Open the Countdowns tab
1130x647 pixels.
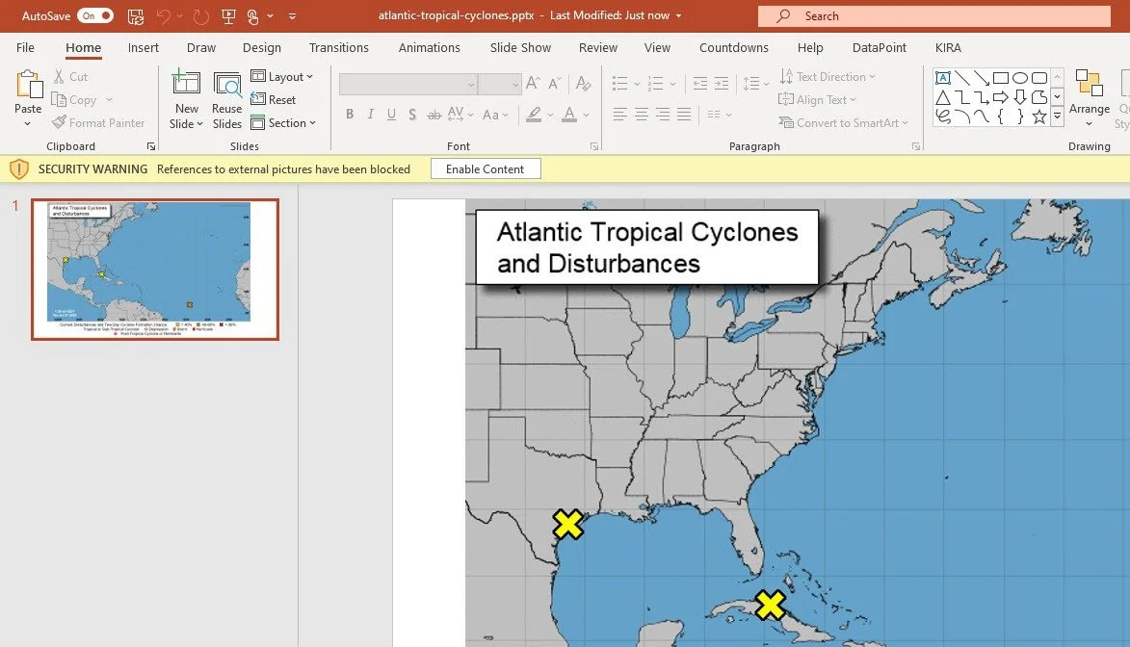[734, 47]
